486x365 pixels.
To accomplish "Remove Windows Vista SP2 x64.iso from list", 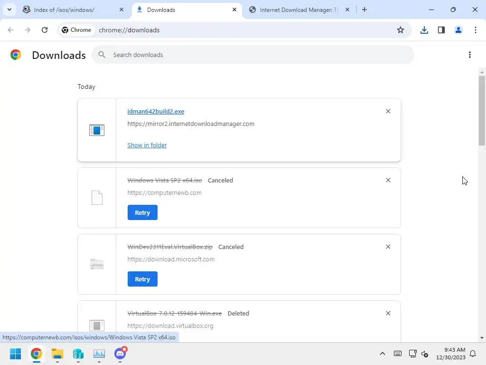I will click(388, 180).
